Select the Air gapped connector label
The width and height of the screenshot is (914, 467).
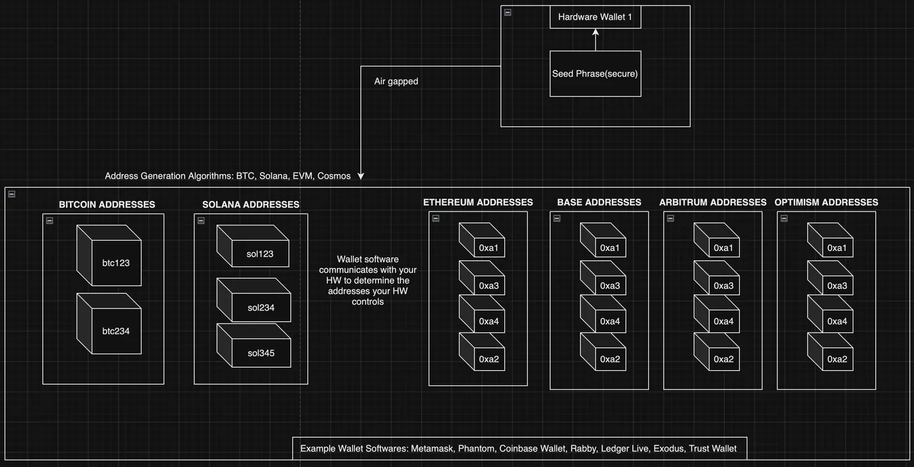[396, 81]
